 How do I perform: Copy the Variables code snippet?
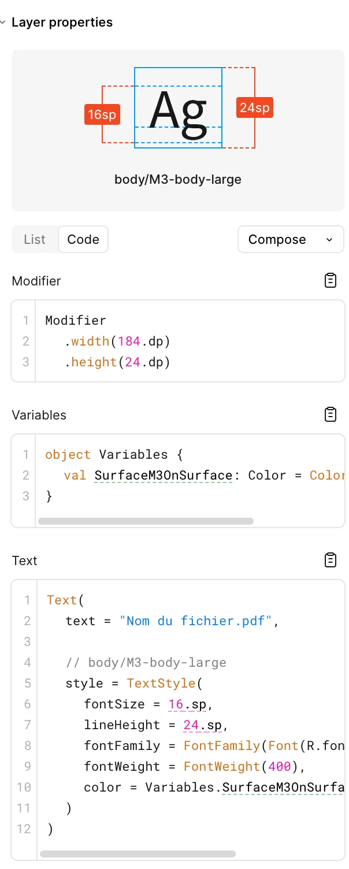coord(330,415)
